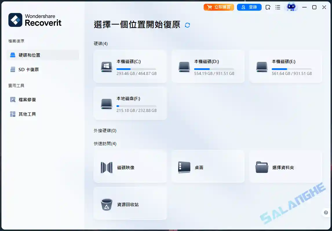Open the 磁碟映像 disk image option
Screen dimensions: 332x231
[x=130, y=167]
